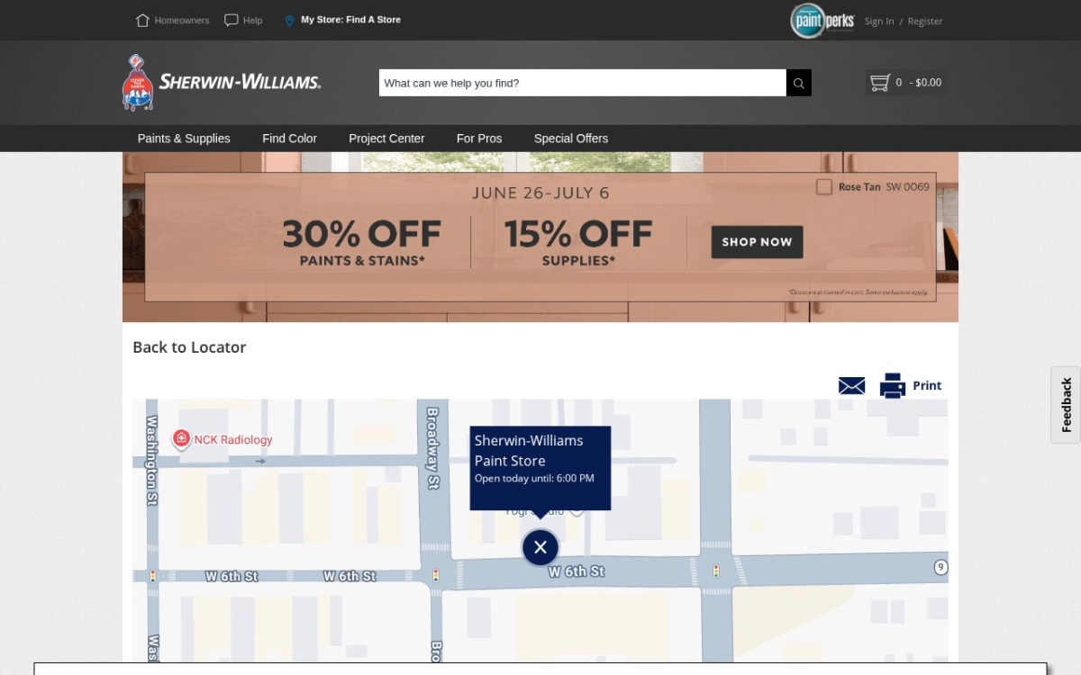Click the 15% OFF Supplies text
Screen dimensions: 1081x675
[578, 243]
